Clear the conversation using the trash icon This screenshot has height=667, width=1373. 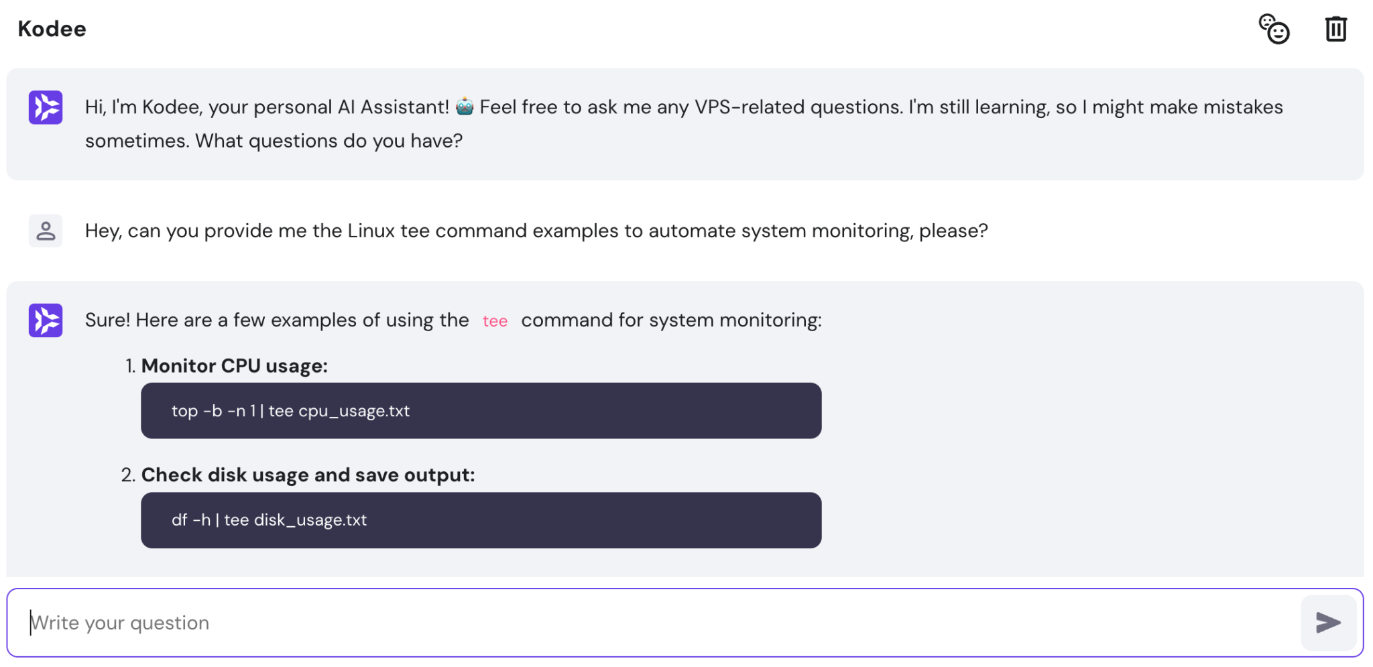pos(1335,29)
